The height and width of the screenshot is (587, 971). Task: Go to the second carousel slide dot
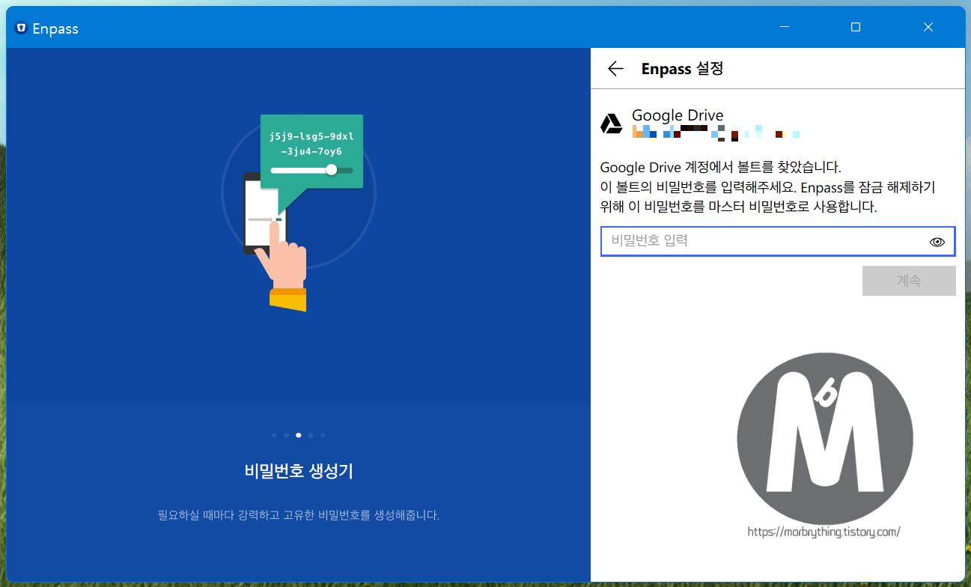287,435
